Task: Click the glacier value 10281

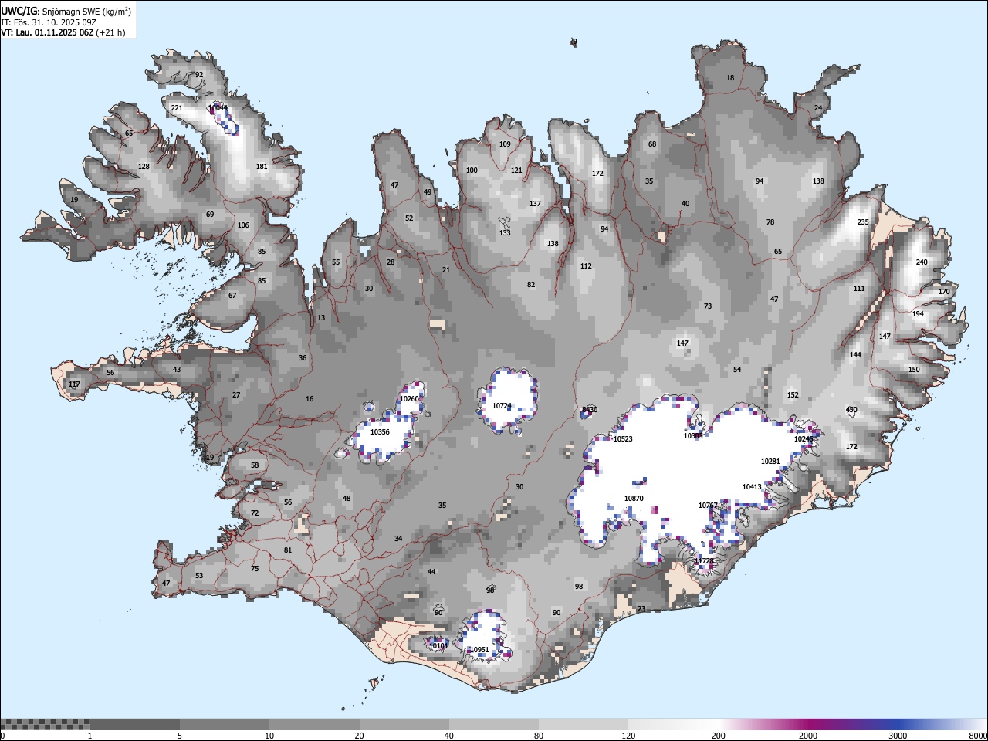Action: pyautogui.click(x=770, y=462)
